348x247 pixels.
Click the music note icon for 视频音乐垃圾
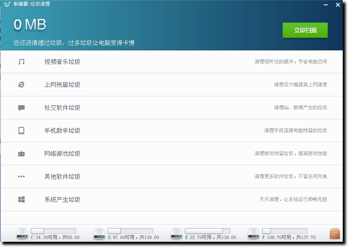click(21, 62)
